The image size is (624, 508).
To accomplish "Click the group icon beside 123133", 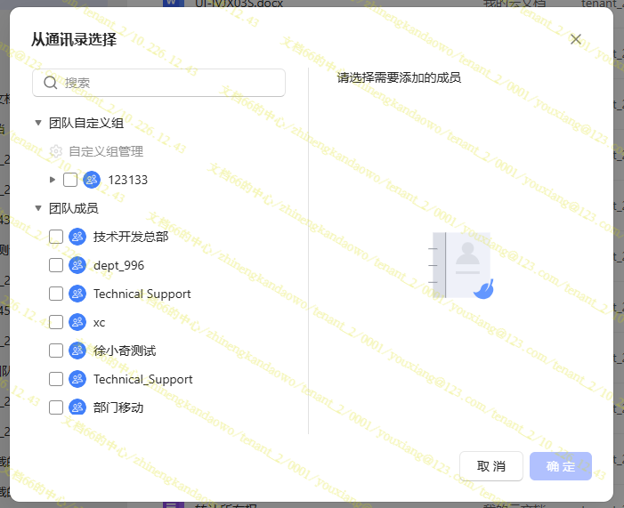I will point(92,180).
